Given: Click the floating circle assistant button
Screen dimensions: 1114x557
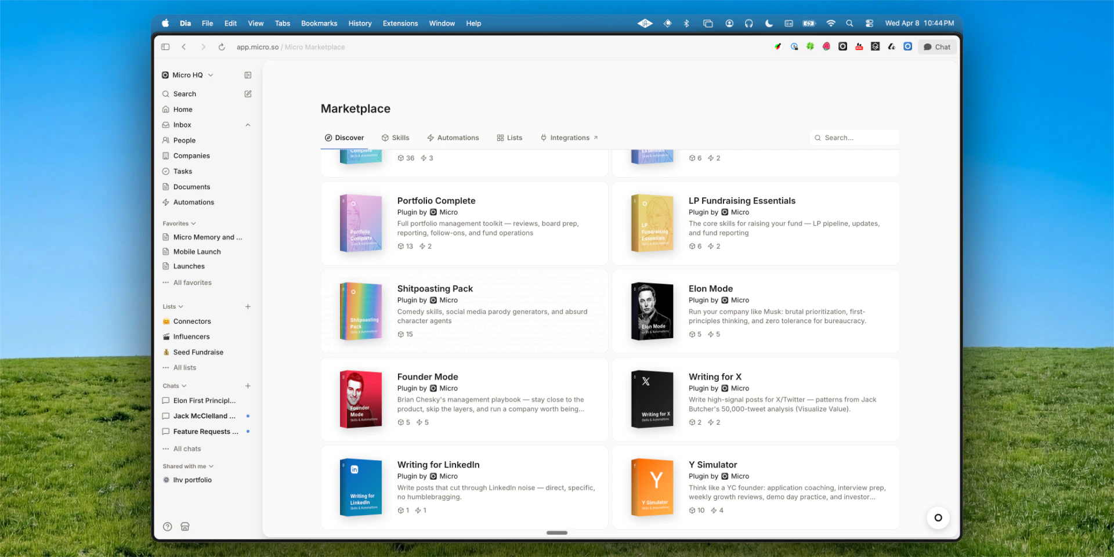Looking at the screenshot, I should click(x=938, y=518).
